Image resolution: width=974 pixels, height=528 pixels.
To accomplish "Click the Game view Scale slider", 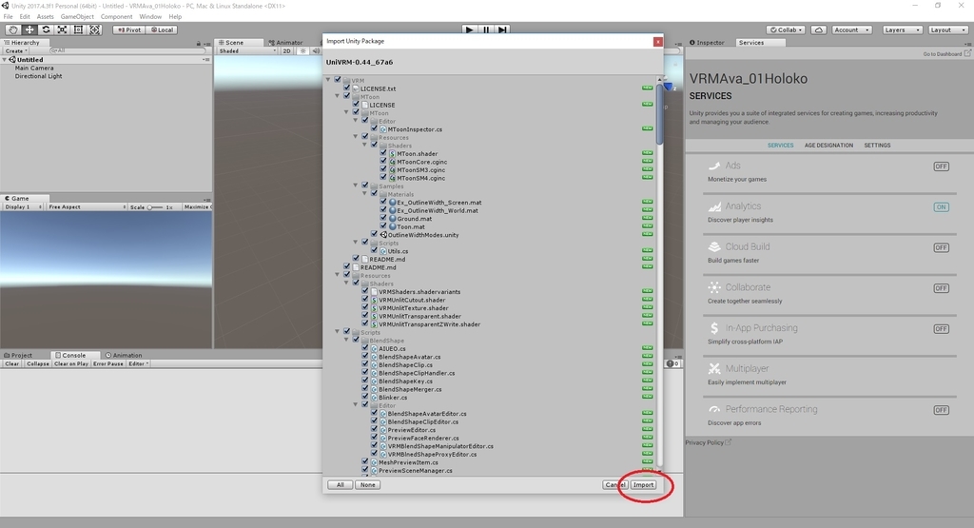I will [x=155, y=206].
